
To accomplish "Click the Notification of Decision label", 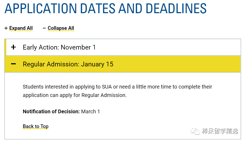I will pos(51,111).
